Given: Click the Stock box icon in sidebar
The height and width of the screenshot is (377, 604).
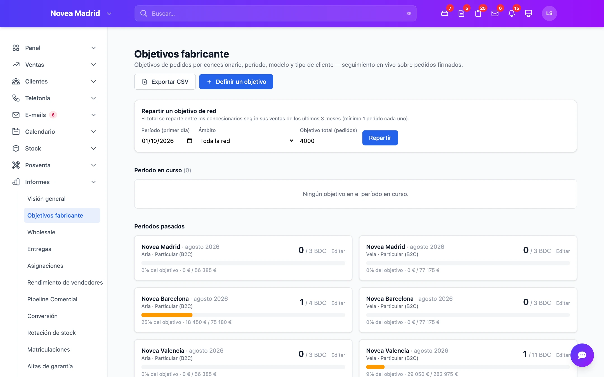Looking at the screenshot, I should click(x=16, y=148).
